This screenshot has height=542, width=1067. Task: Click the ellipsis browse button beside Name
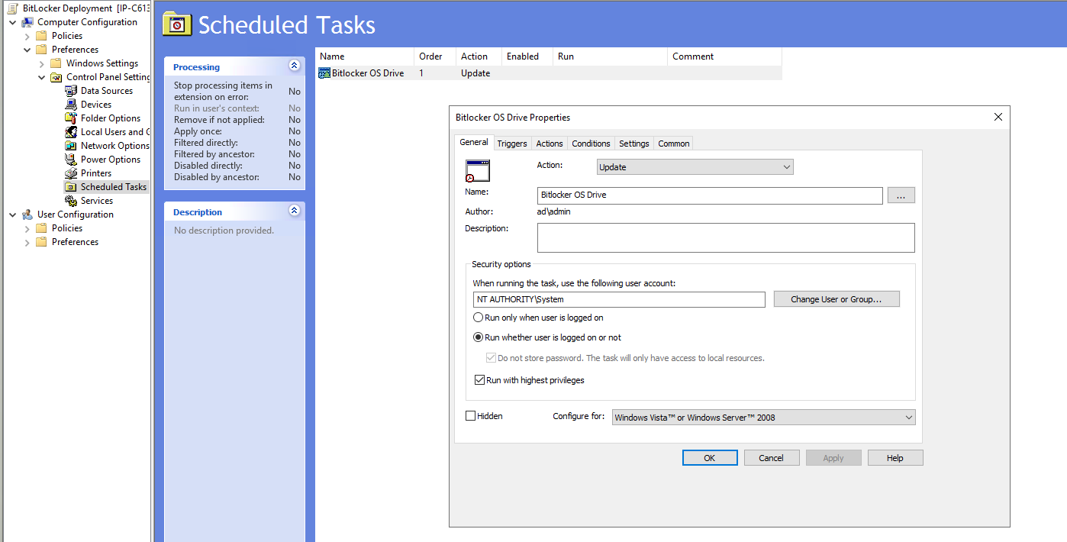pos(901,195)
